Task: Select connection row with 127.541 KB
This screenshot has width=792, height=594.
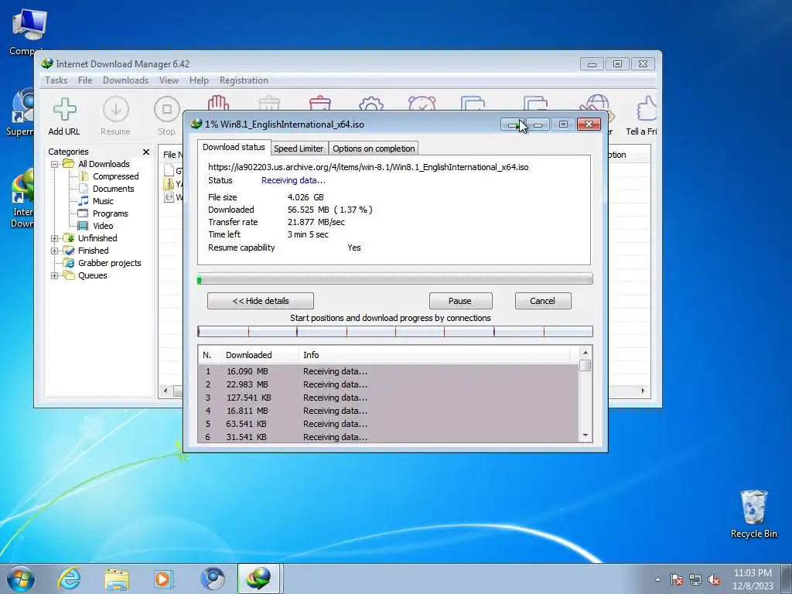Action: click(388, 398)
